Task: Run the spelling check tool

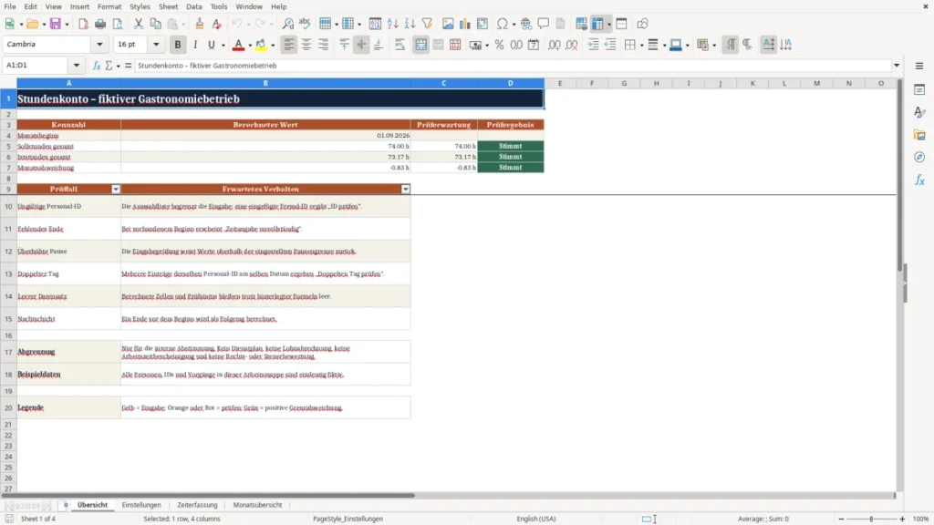Action: (305, 24)
